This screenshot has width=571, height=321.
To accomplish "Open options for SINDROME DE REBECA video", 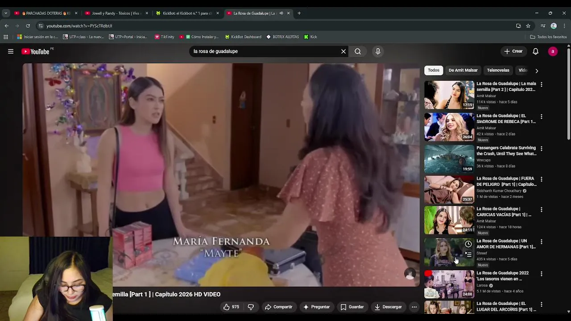I will 542,116.
